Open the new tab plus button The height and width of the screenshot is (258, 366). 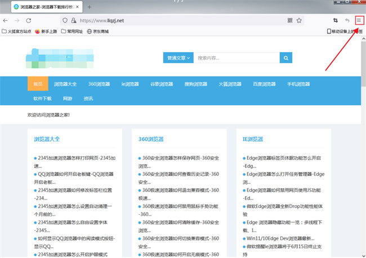point(90,7)
